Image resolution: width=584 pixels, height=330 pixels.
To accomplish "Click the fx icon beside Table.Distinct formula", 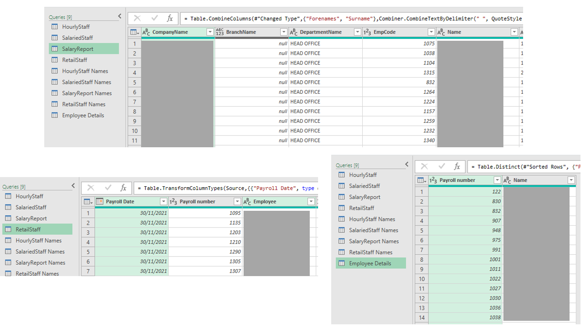I will tap(457, 167).
